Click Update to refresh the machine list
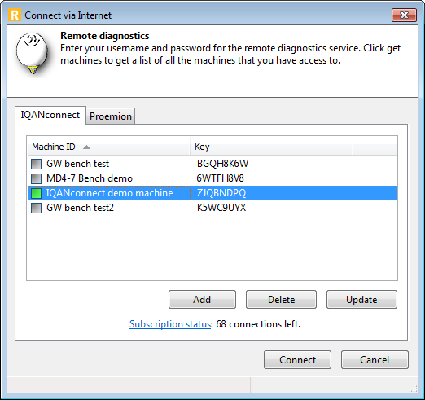Image resolution: width=425 pixels, height=400 pixels. (x=361, y=300)
